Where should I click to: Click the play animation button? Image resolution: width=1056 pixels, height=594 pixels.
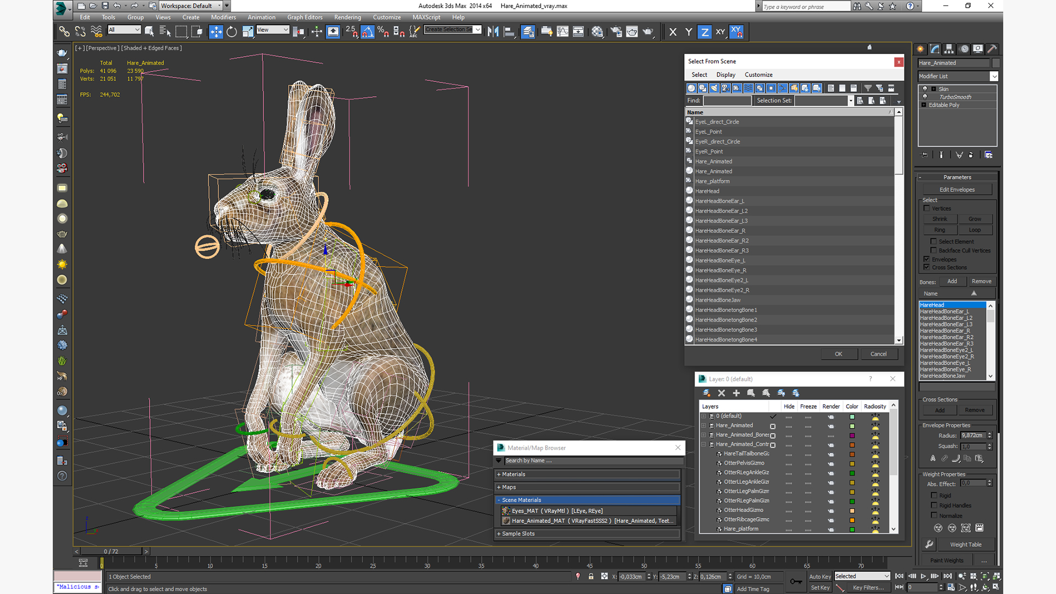923,576
